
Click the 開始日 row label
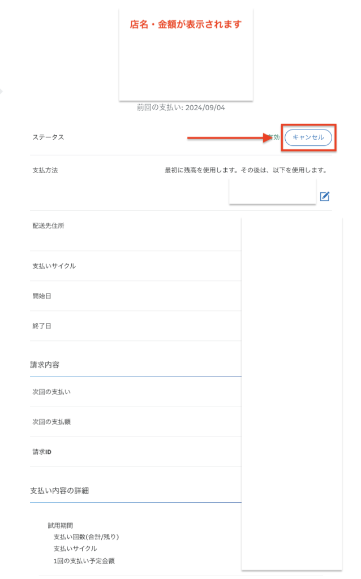pyautogui.click(x=42, y=296)
